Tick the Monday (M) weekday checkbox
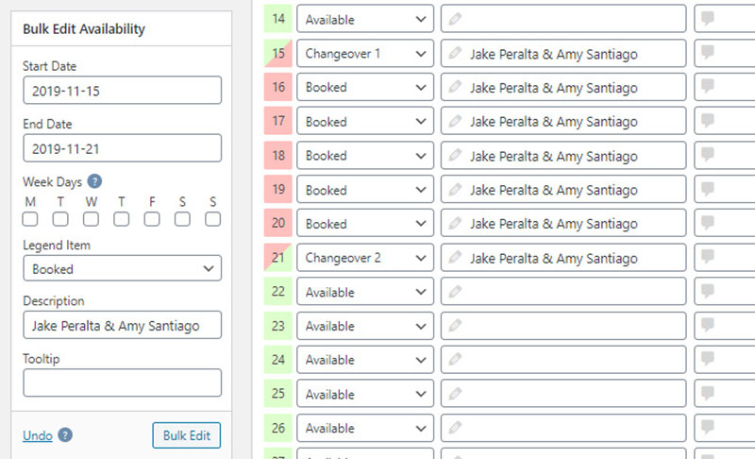 coord(30,219)
